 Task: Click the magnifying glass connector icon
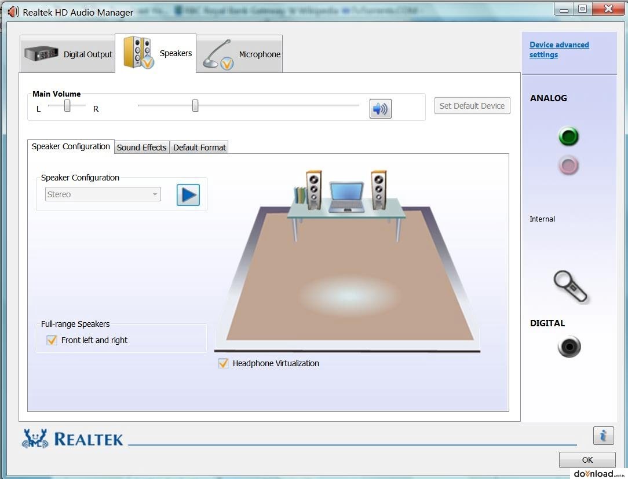568,286
